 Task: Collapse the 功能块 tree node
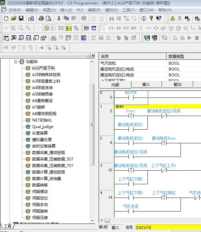15,61
